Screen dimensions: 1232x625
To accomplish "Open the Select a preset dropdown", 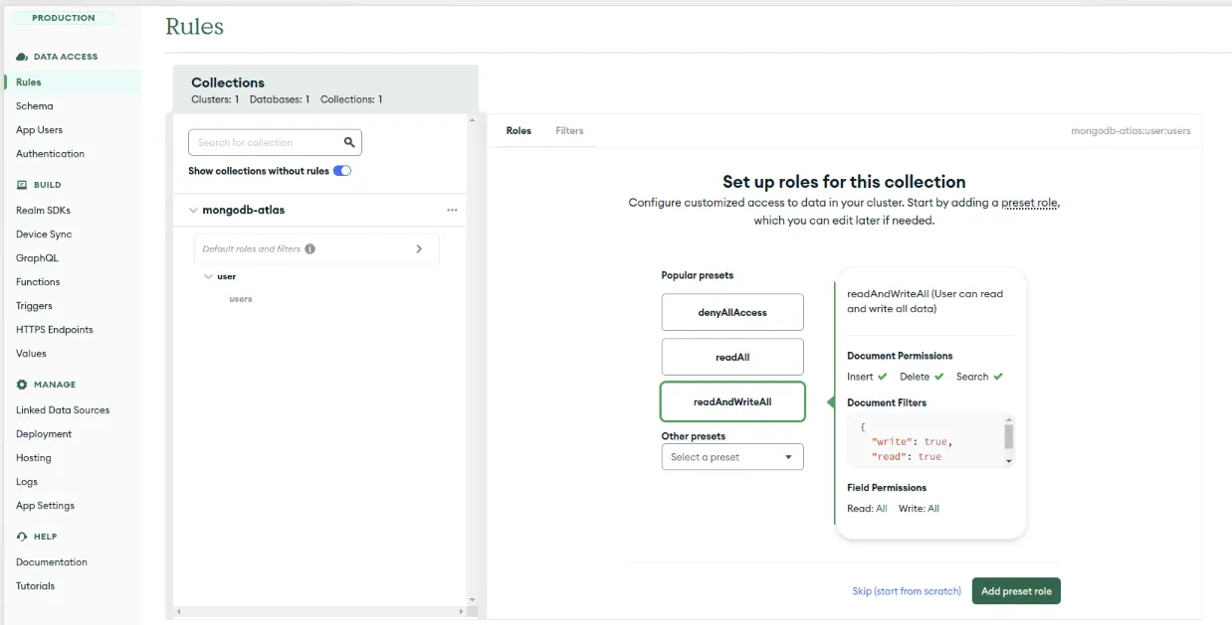I will point(731,457).
